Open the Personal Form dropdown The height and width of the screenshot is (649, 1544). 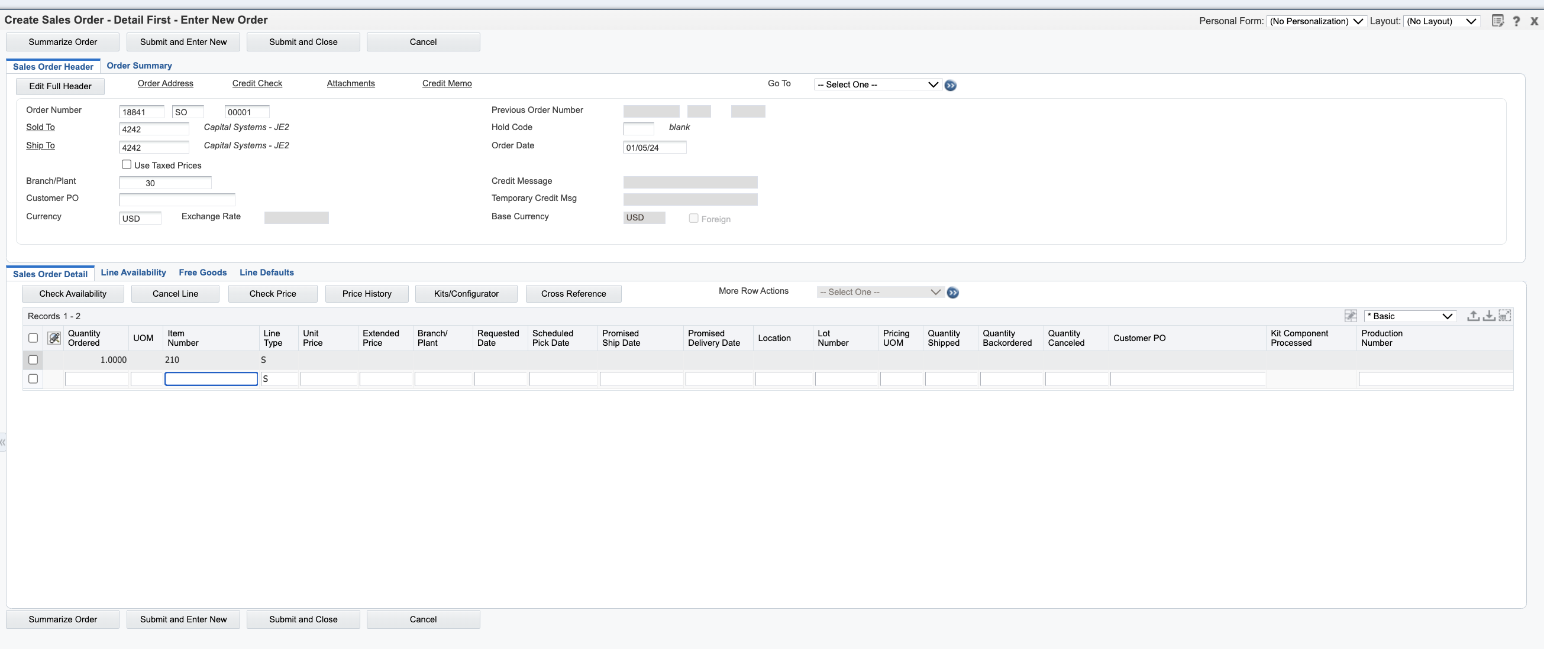[x=1316, y=21]
